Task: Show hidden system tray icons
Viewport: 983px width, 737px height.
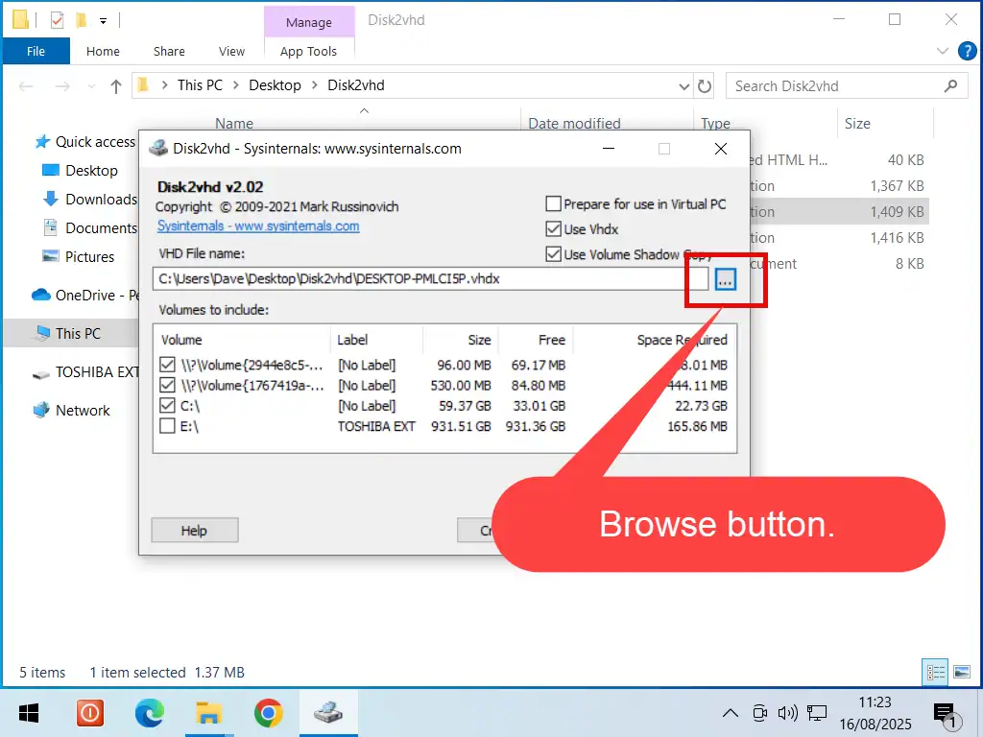Action: [x=730, y=713]
